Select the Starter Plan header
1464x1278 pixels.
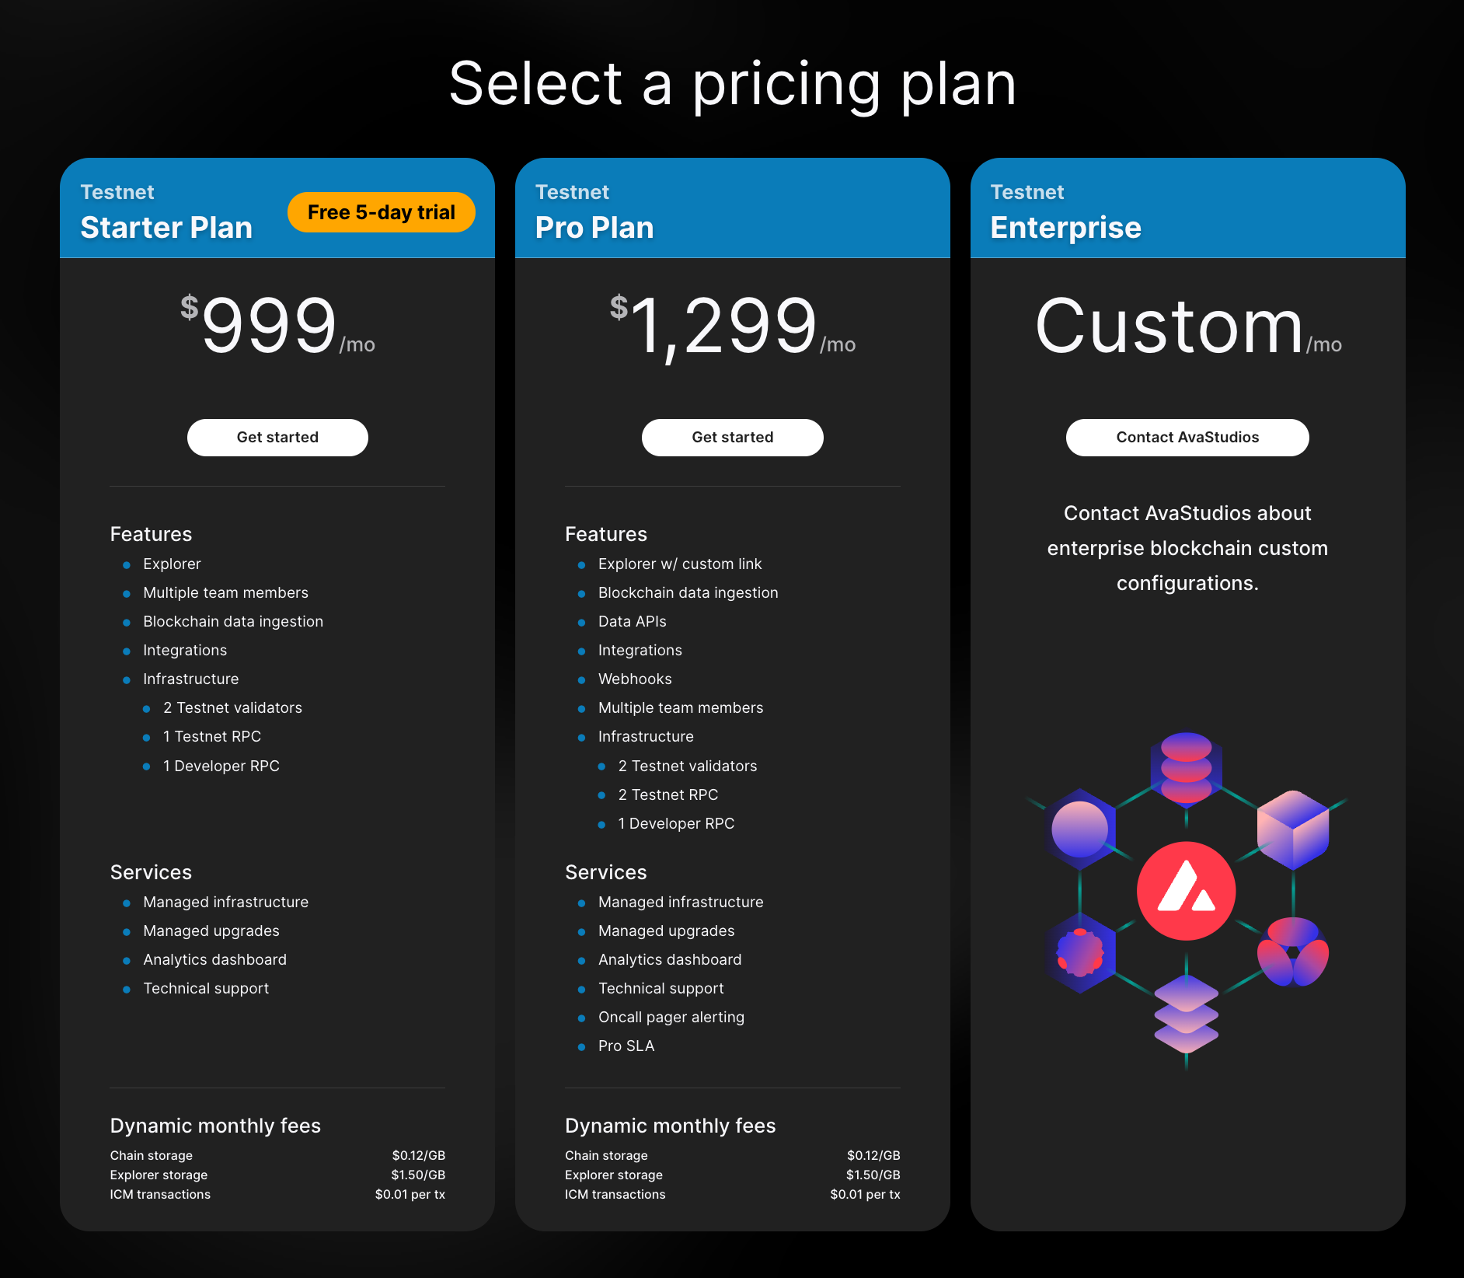166,228
